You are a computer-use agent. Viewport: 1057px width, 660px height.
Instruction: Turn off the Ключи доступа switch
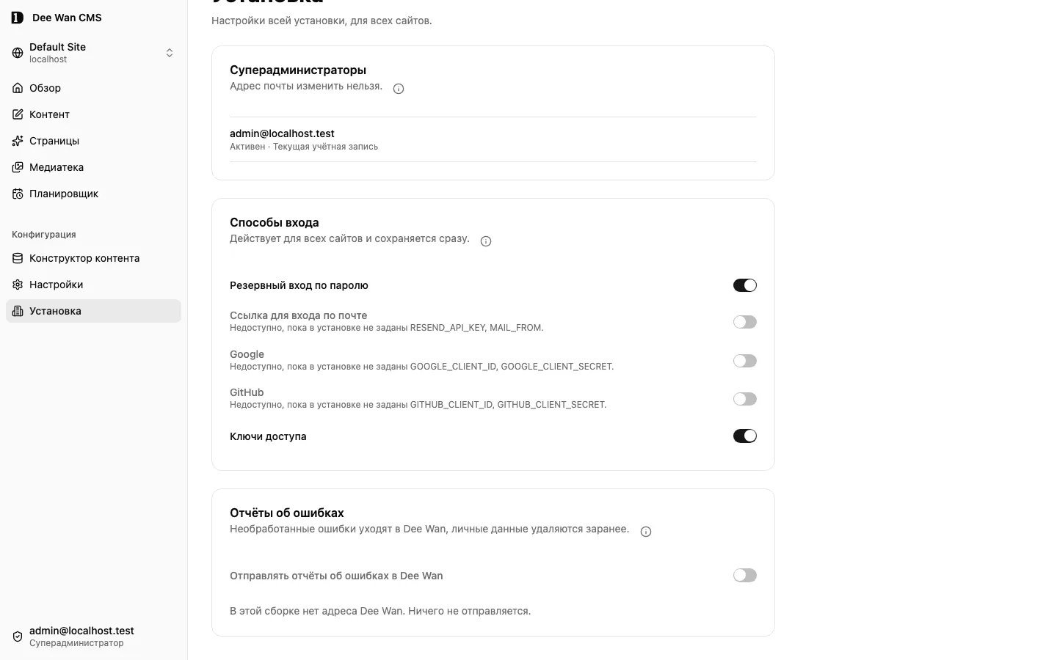tap(744, 436)
